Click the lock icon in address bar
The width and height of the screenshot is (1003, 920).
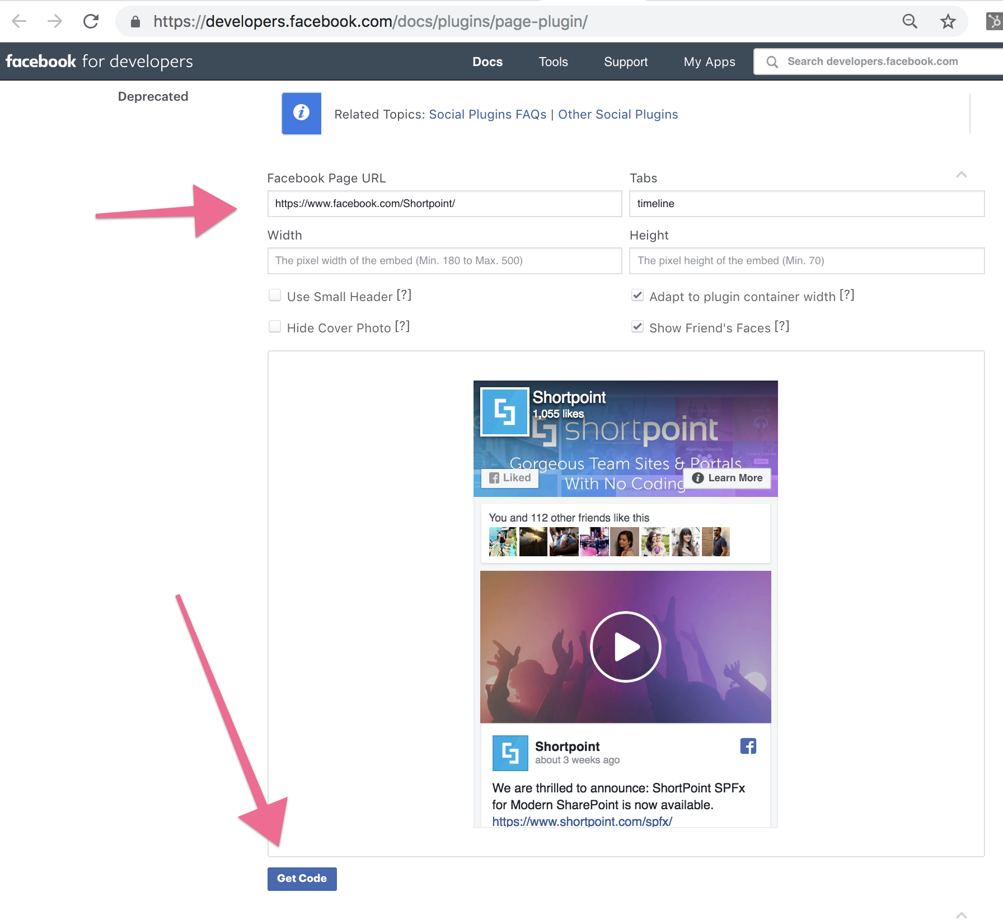135,22
